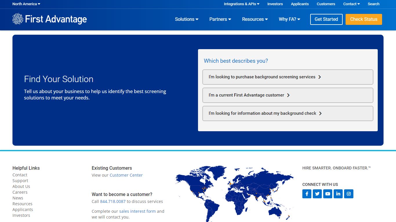
Task: Choose 'purchase background screening services' option
Action: tap(288, 77)
